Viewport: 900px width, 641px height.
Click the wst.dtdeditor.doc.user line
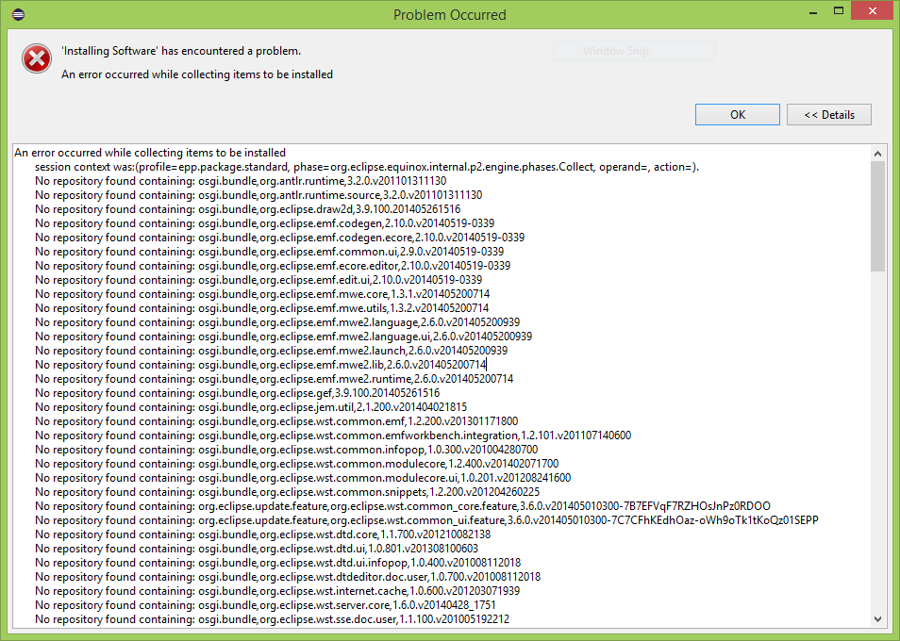(288, 577)
